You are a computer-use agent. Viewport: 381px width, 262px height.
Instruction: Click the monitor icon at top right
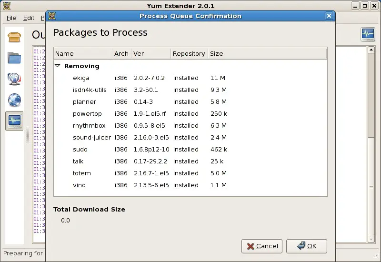click(x=368, y=34)
